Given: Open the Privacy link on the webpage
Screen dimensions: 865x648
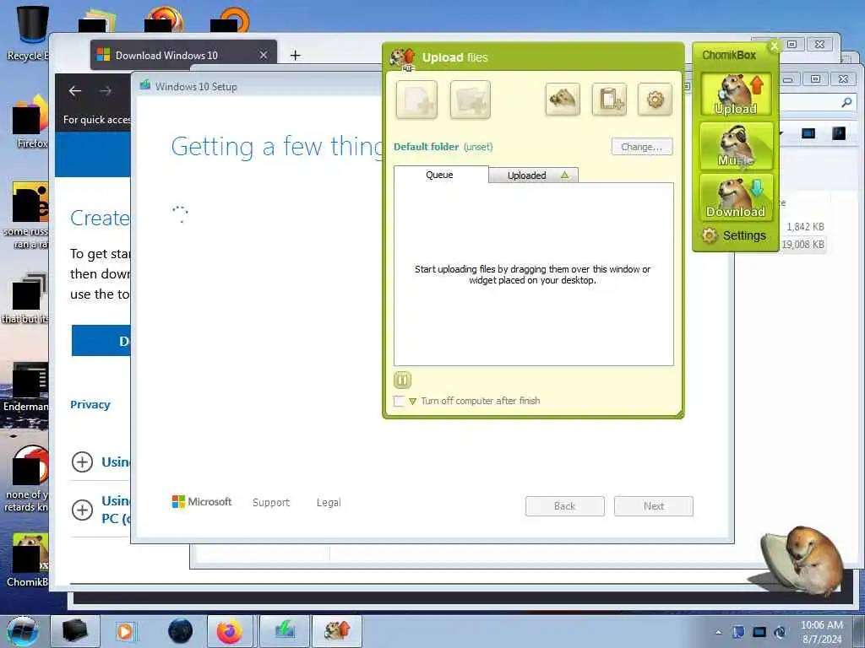Looking at the screenshot, I should [x=90, y=404].
